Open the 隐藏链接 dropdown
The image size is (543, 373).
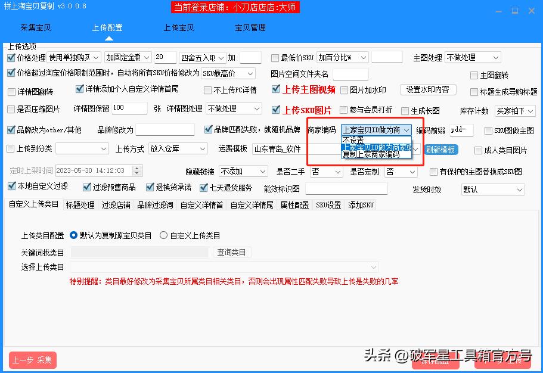coord(243,170)
